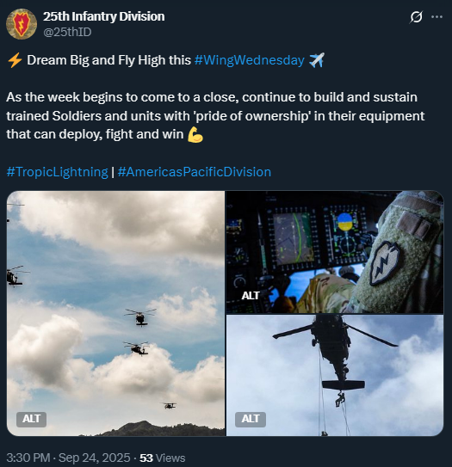Screen dimensions: 452x467
Task: Show ALT text for cockpit patch photo
Action: tap(251, 296)
